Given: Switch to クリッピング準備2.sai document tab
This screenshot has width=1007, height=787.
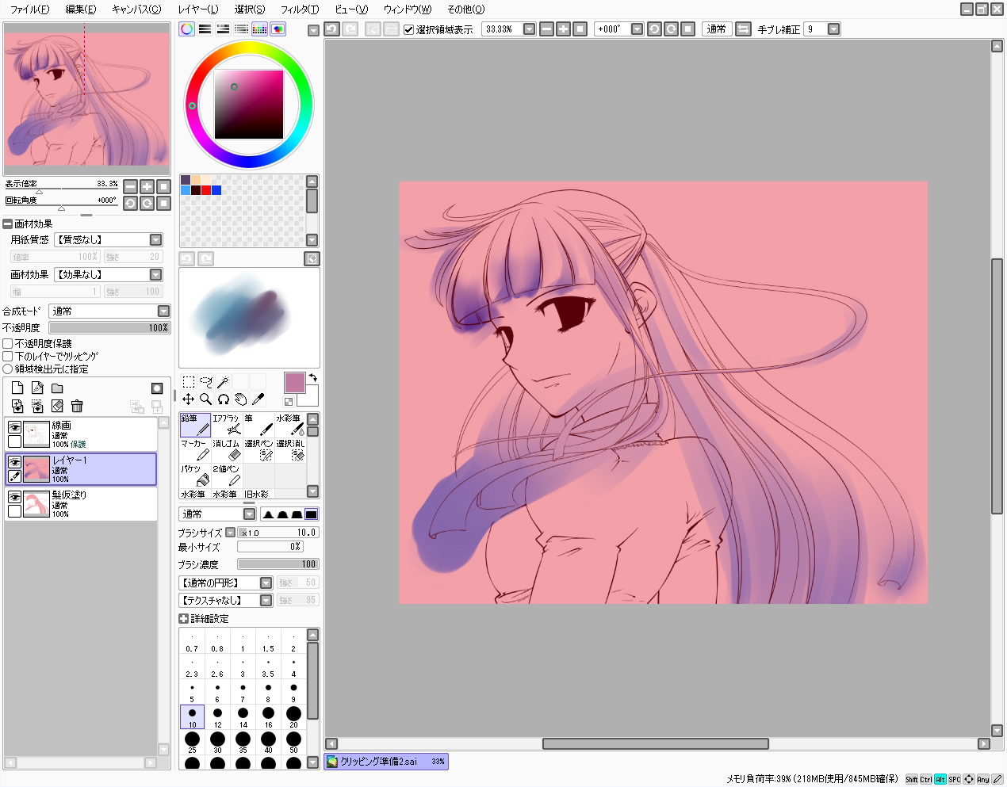Looking at the screenshot, I should click(386, 762).
